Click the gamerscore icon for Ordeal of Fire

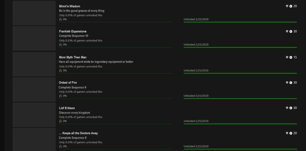coord(291,83)
